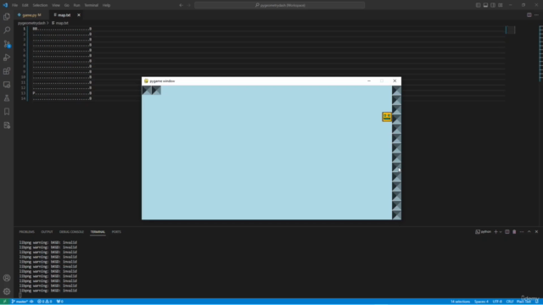Viewport: 543px width, 305px height.
Task: Toggle the primary side bar layout icon
Action: pos(478,5)
